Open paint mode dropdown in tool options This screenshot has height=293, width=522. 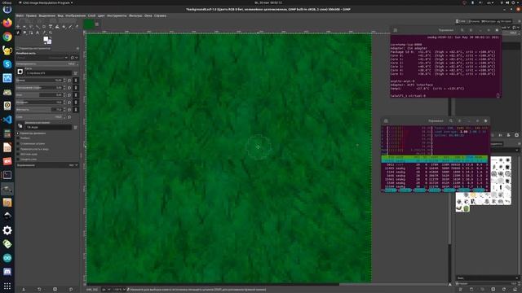(42, 58)
